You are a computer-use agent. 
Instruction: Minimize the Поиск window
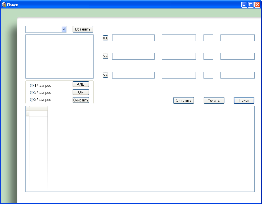244,5
